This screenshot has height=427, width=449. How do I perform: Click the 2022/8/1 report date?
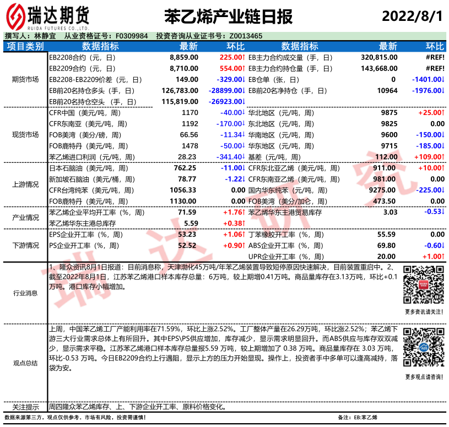click(x=413, y=16)
